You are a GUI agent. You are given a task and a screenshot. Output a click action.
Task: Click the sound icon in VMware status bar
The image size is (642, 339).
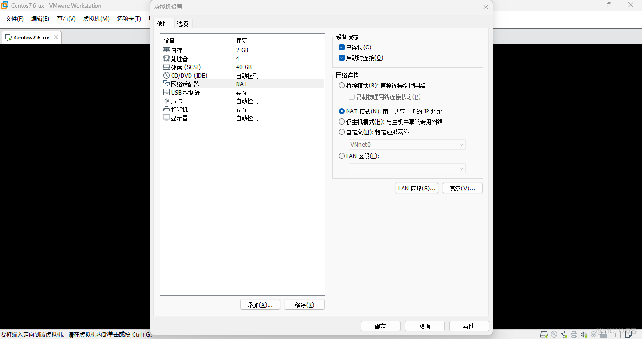584,334
